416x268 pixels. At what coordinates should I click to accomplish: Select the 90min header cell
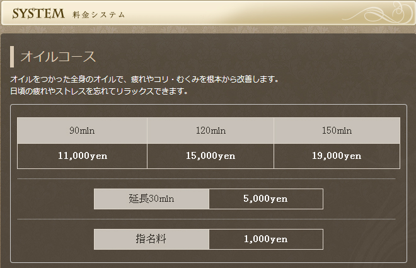82,131
